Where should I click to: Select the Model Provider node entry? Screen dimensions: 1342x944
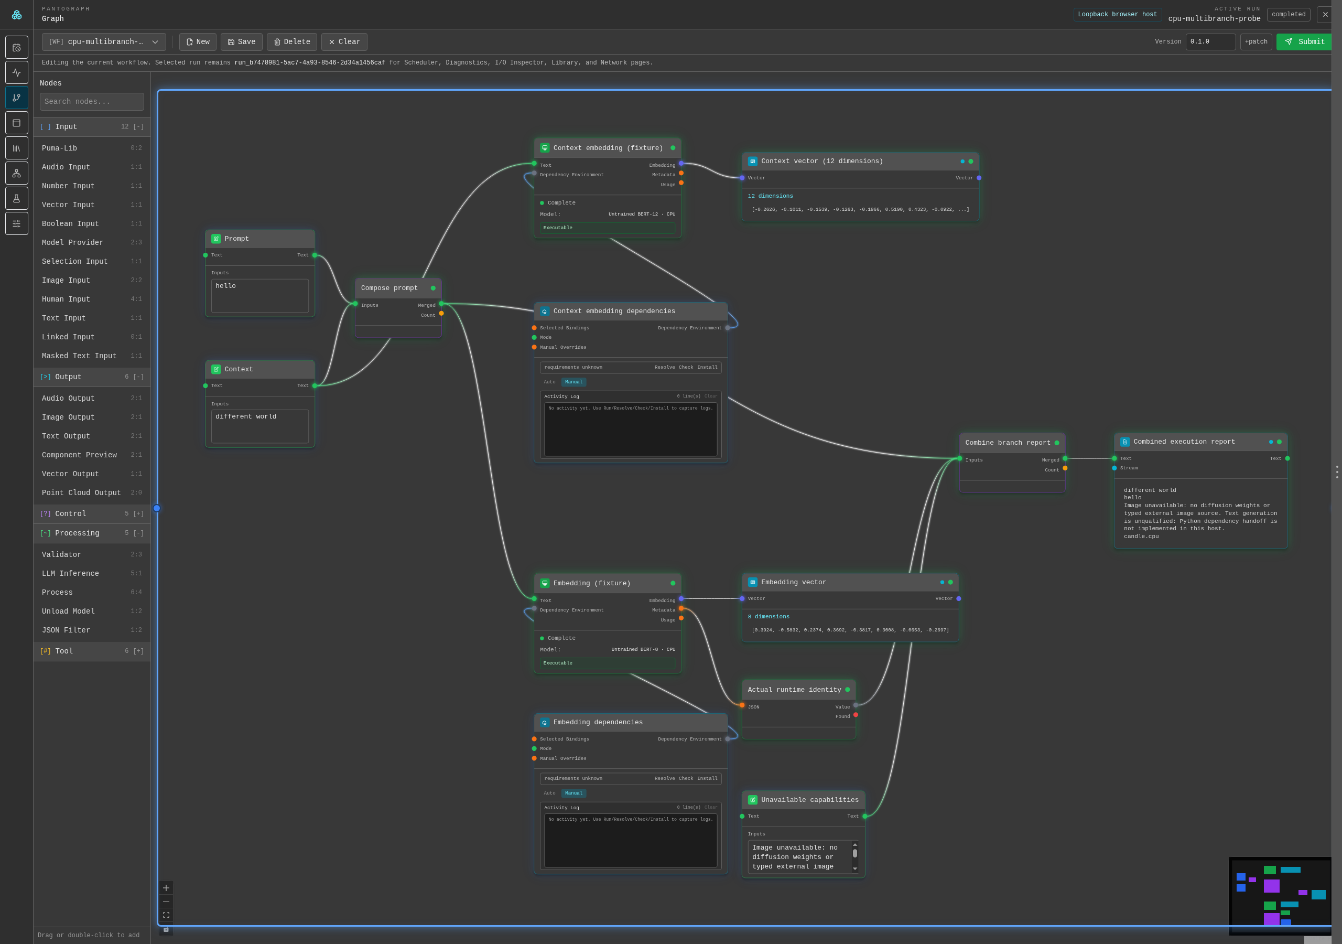tap(92, 242)
